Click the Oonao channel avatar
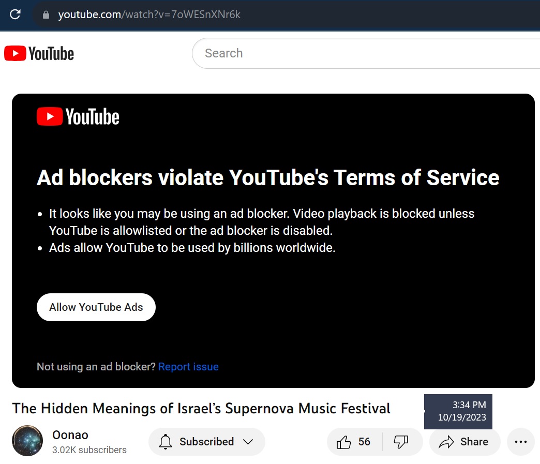This screenshot has width=540, height=464. coord(27,441)
